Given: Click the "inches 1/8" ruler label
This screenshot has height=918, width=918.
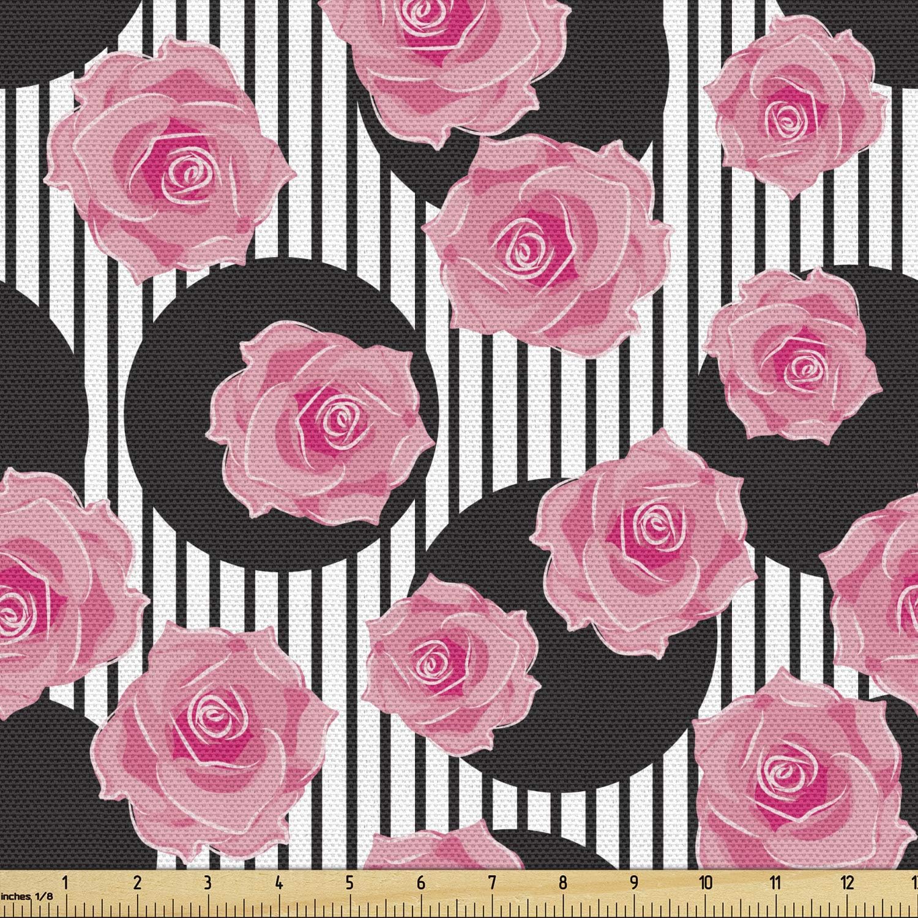Looking at the screenshot, I should [27, 895].
